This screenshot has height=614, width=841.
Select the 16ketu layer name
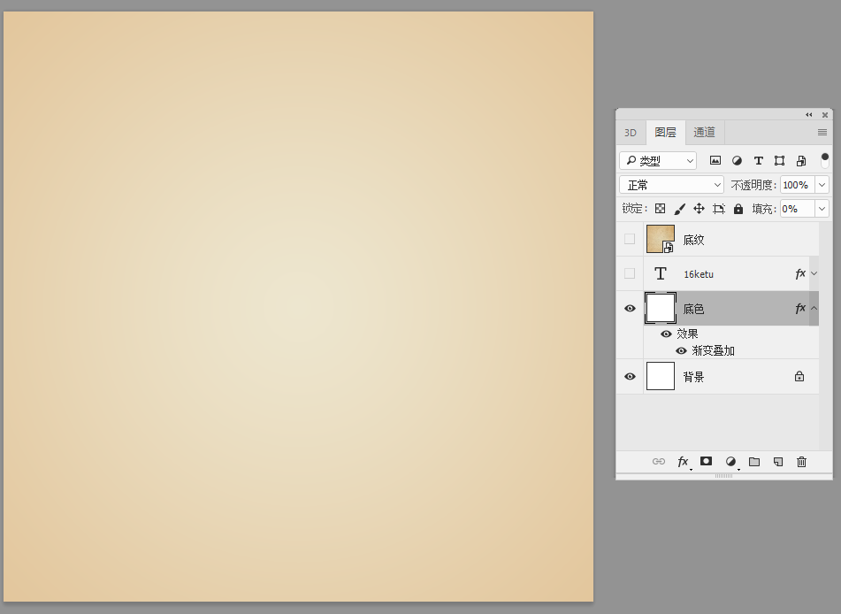pyautogui.click(x=699, y=274)
